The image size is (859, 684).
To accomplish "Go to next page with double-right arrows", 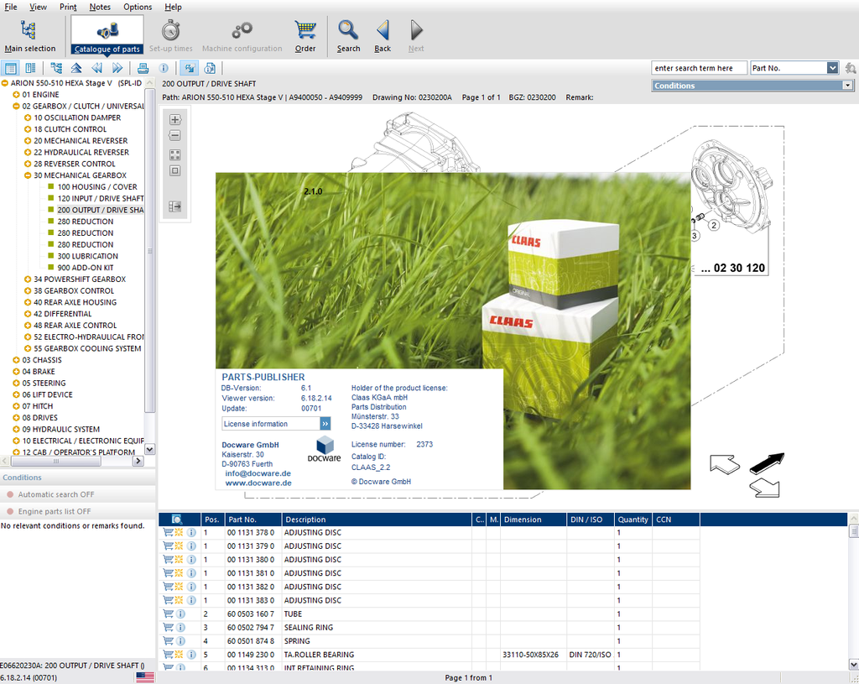I will click(x=117, y=68).
